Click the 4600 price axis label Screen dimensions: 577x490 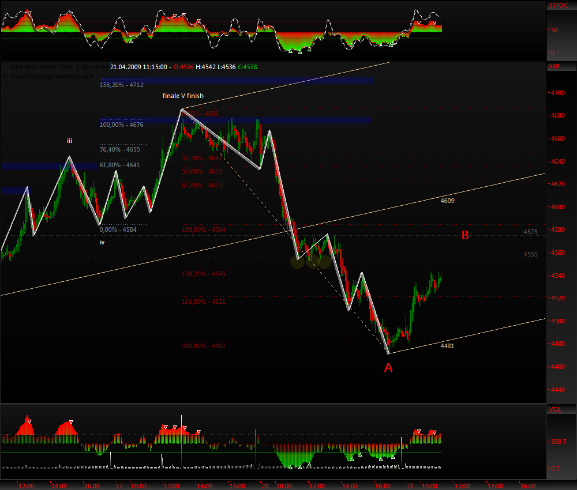click(557, 207)
